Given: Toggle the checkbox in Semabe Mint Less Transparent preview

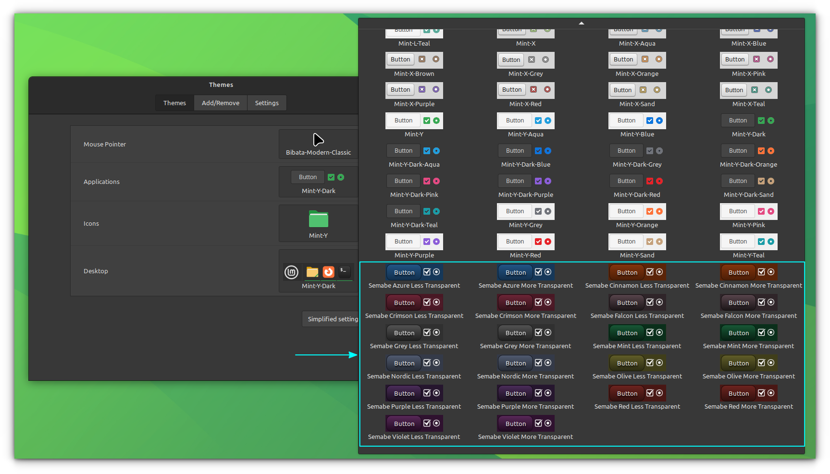Looking at the screenshot, I should tap(649, 332).
